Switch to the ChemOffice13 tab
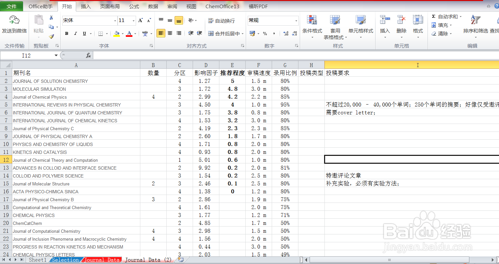 (222, 6)
